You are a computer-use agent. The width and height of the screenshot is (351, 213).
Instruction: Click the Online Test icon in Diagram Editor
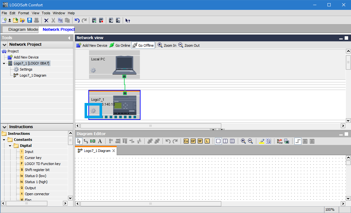click(286, 141)
